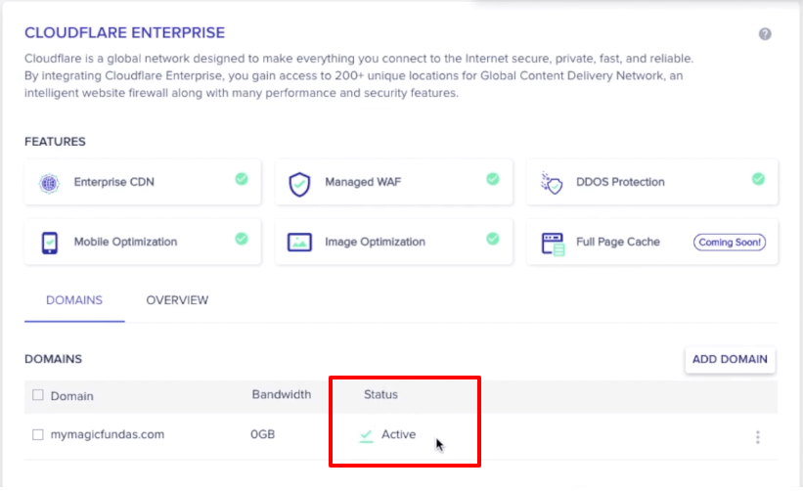The width and height of the screenshot is (803, 491).
Task: Click the green check on Managed WAF
Action: (493, 179)
